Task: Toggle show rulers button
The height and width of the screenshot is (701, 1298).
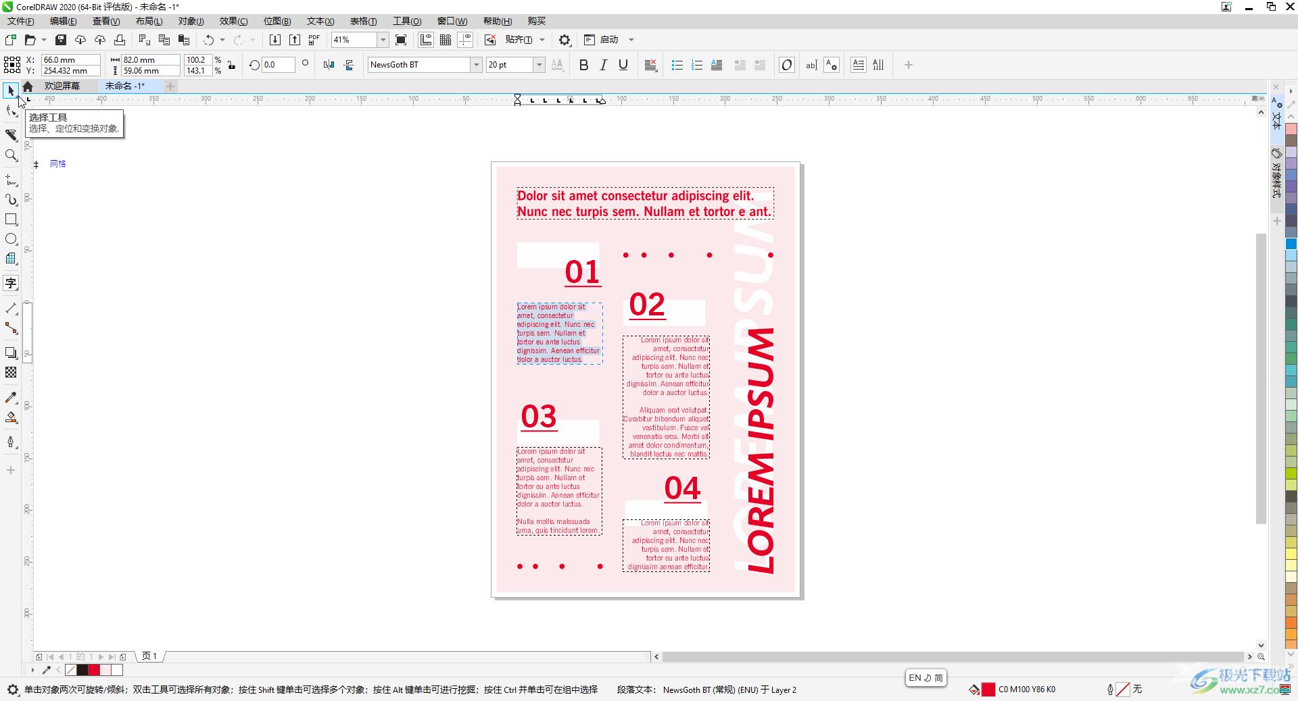Action: click(426, 40)
